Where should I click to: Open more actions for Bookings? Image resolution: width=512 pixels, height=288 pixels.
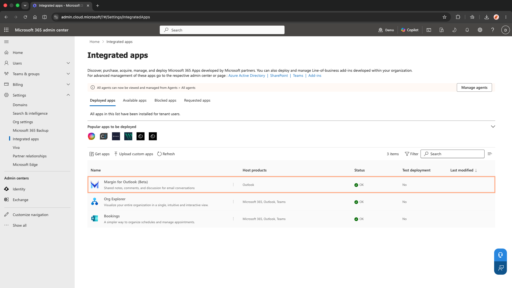(x=233, y=219)
